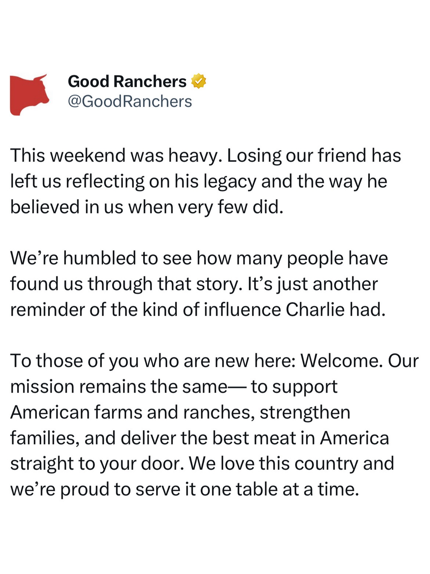Click the phrase "believed in us"
Image resolution: width=430 pixels, height=574 pixels.
pos(67,207)
